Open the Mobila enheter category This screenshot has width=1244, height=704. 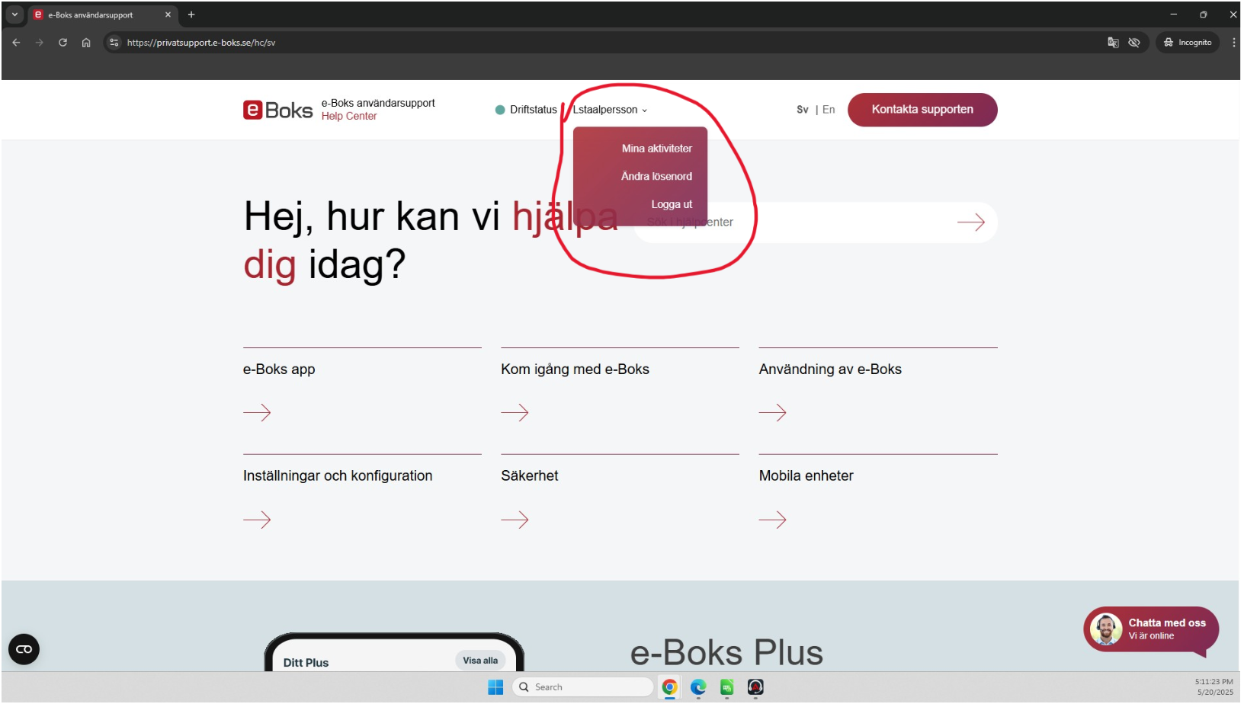[806, 476]
